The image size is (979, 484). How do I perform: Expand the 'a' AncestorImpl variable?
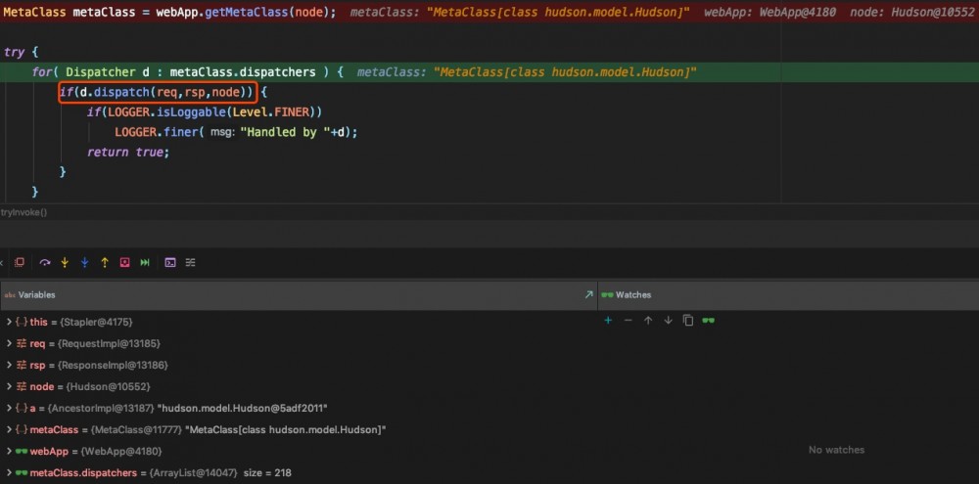pos(8,409)
